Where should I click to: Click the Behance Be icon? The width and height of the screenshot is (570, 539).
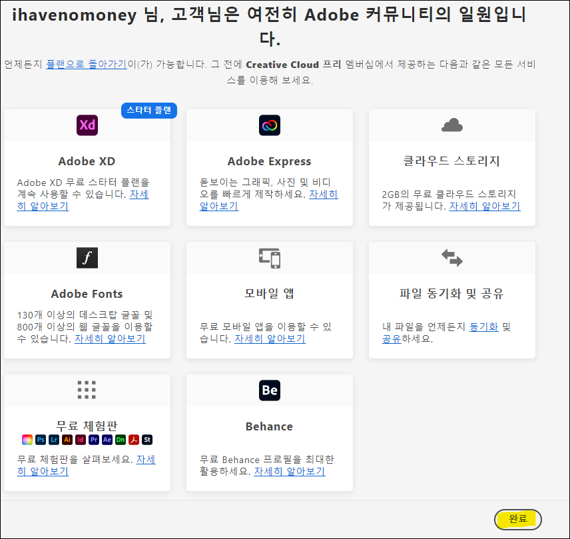coord(270,390)
